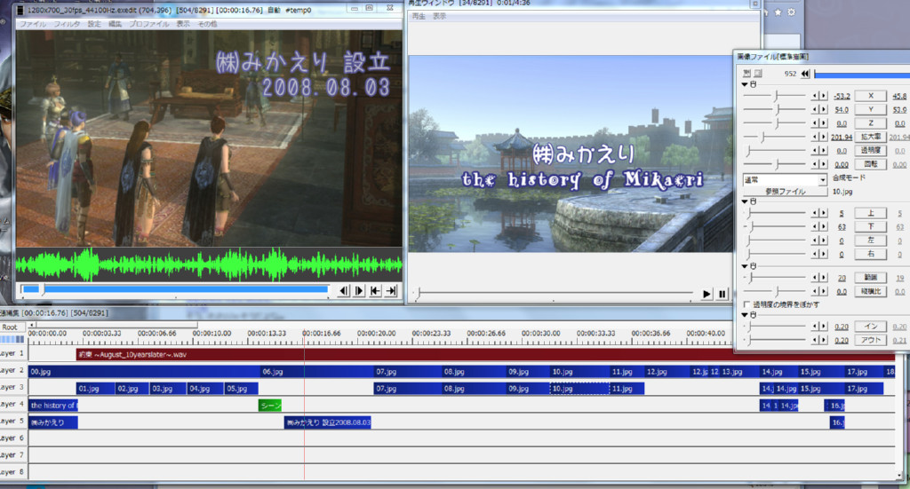This screenshot has width=910, height=489.
Task: Click the first small icon in the settings dialog header
Action: tap(746, 74)
